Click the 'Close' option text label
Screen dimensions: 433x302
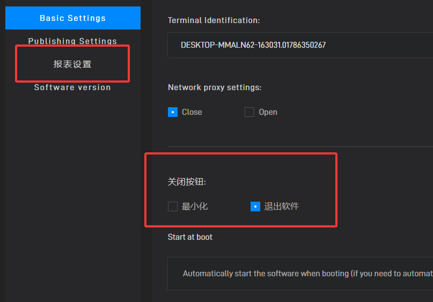coord(192,112)
